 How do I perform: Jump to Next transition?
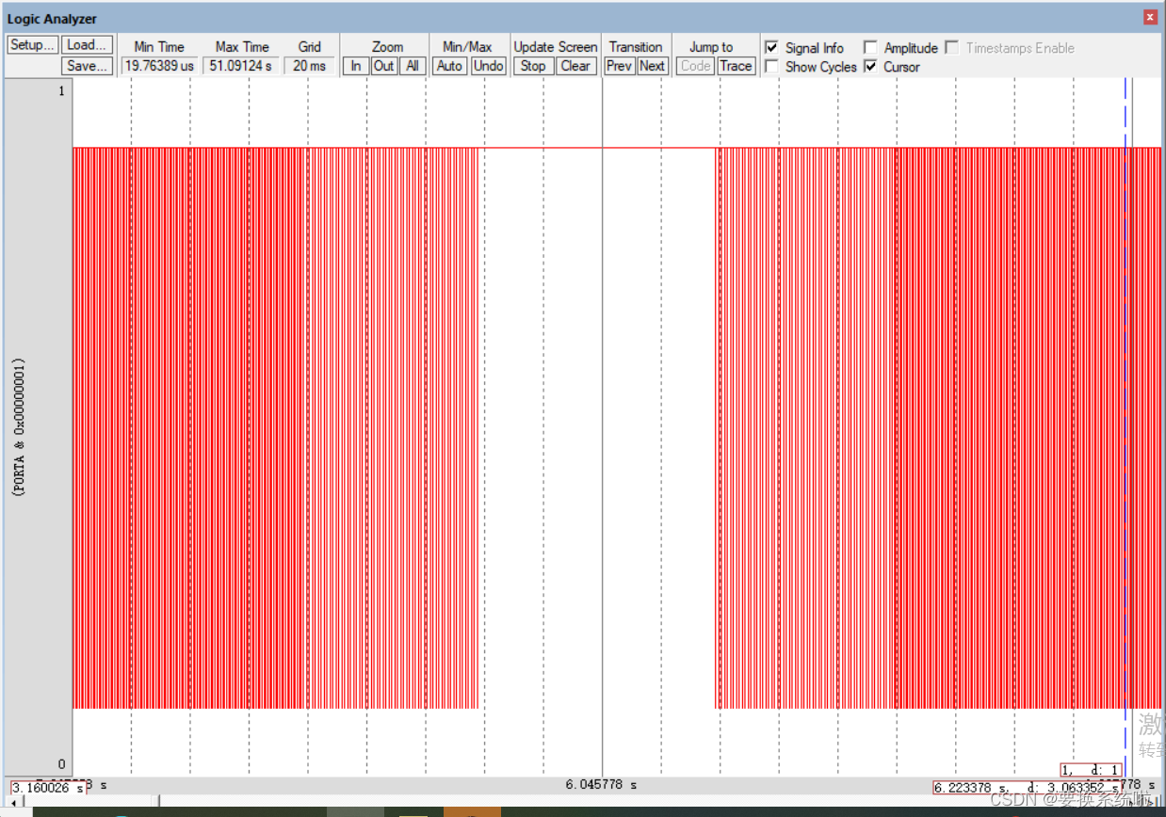pos(652,66)
